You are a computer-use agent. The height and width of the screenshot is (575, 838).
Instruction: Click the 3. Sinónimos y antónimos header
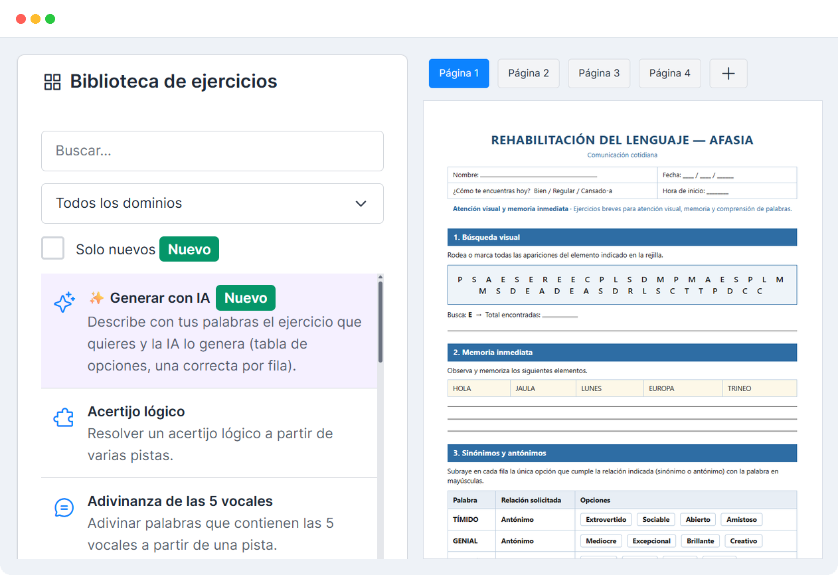click(x=622, y=453)
